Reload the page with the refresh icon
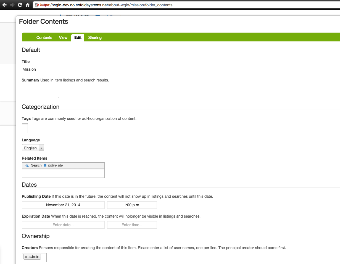 (20, 5)
